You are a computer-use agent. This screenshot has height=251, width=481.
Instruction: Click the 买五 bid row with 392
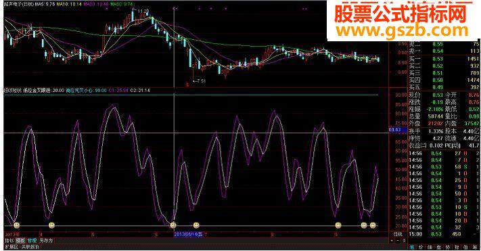tap(444, 87)
